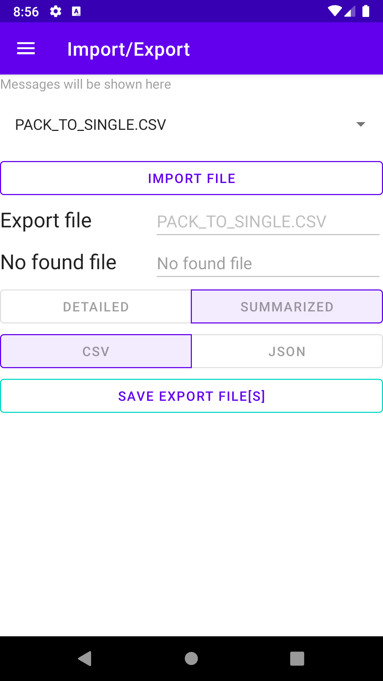Select the Detailed export mode
This screenshot has width=383, height=681.
point(96,307)
